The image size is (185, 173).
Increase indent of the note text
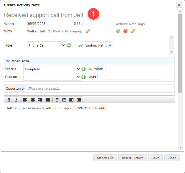[79, 100]
